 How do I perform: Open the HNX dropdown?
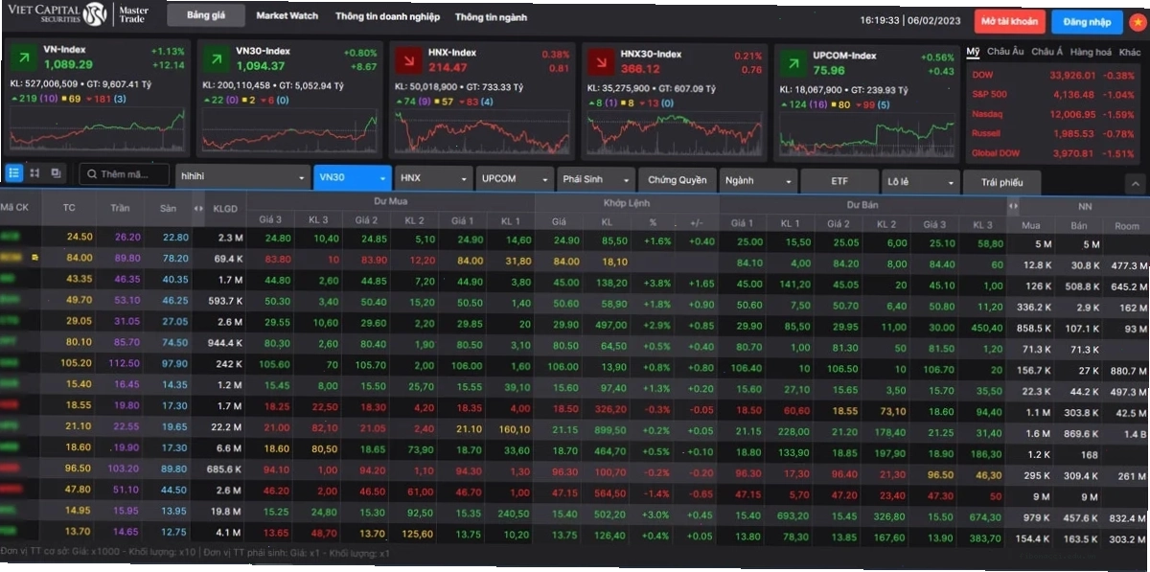tap(434, 178)
